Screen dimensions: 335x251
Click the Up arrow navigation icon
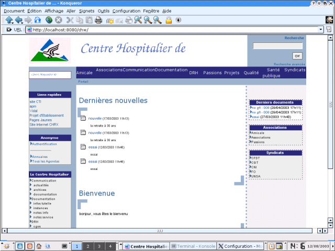tap(9, 20)
